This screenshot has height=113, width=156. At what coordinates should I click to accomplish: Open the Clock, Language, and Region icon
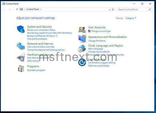82,49
